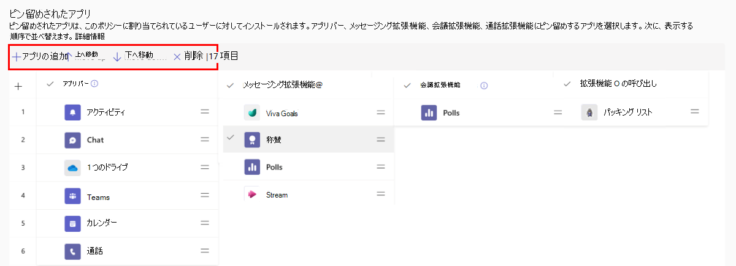Click アプリの追加 in the toolbar
736x266 pixels.
pos(40,56)
